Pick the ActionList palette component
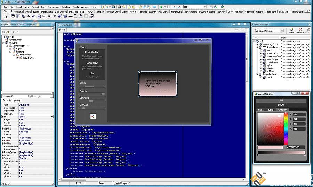Image resolution: width=313 pixels, height=187 pixels. pyautogui.click(x=91, y=16)
